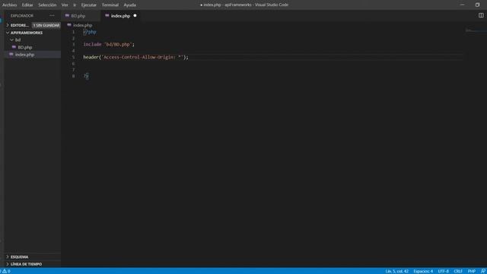
Task: Click the split editor icon
Action: click(x=481, y=15)
